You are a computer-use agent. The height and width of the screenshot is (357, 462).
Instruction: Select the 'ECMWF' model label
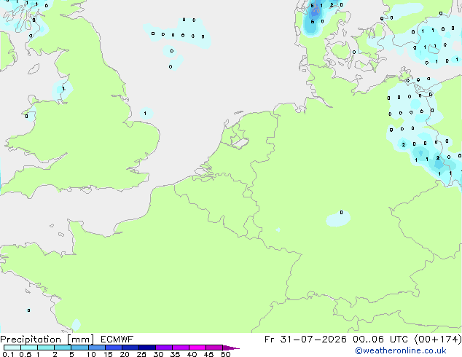point(117,340)
